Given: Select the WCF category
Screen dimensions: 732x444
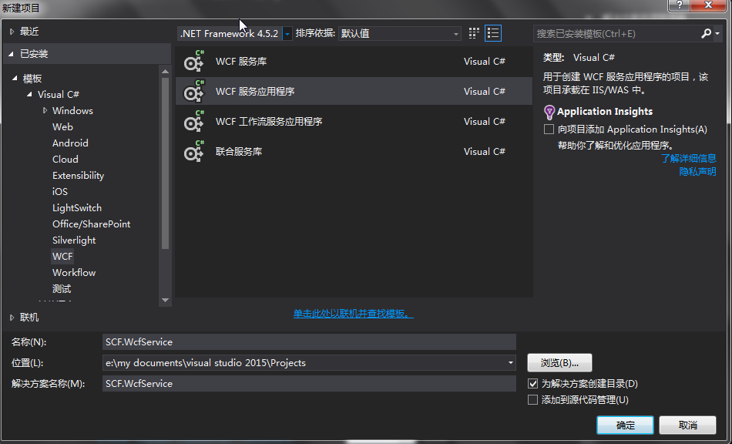Looking at the screenshot, I should pos(62,257).
